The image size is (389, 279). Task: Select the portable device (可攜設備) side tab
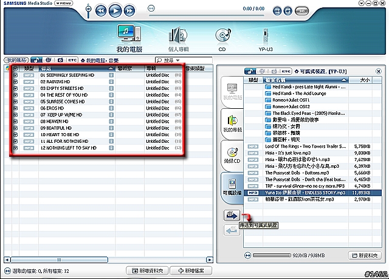pos(232,187)
